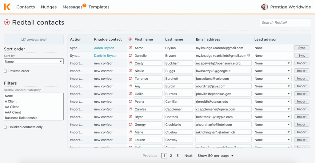Click the Redtail icon in table header
Screen dimensions: 315x163
tap(130, 40)
